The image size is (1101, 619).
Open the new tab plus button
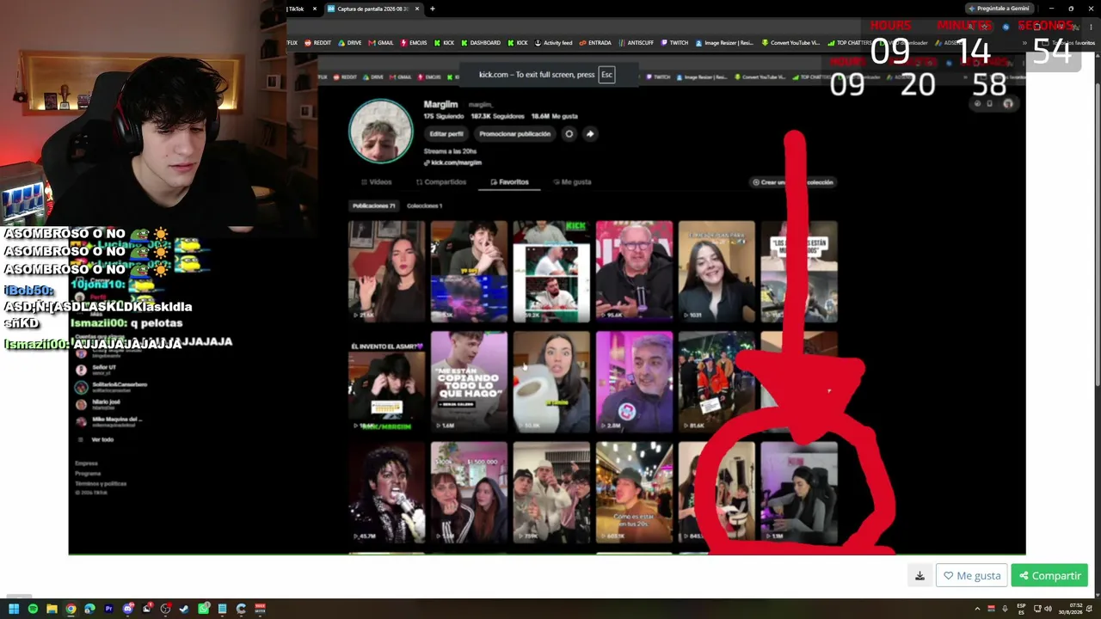433,9
